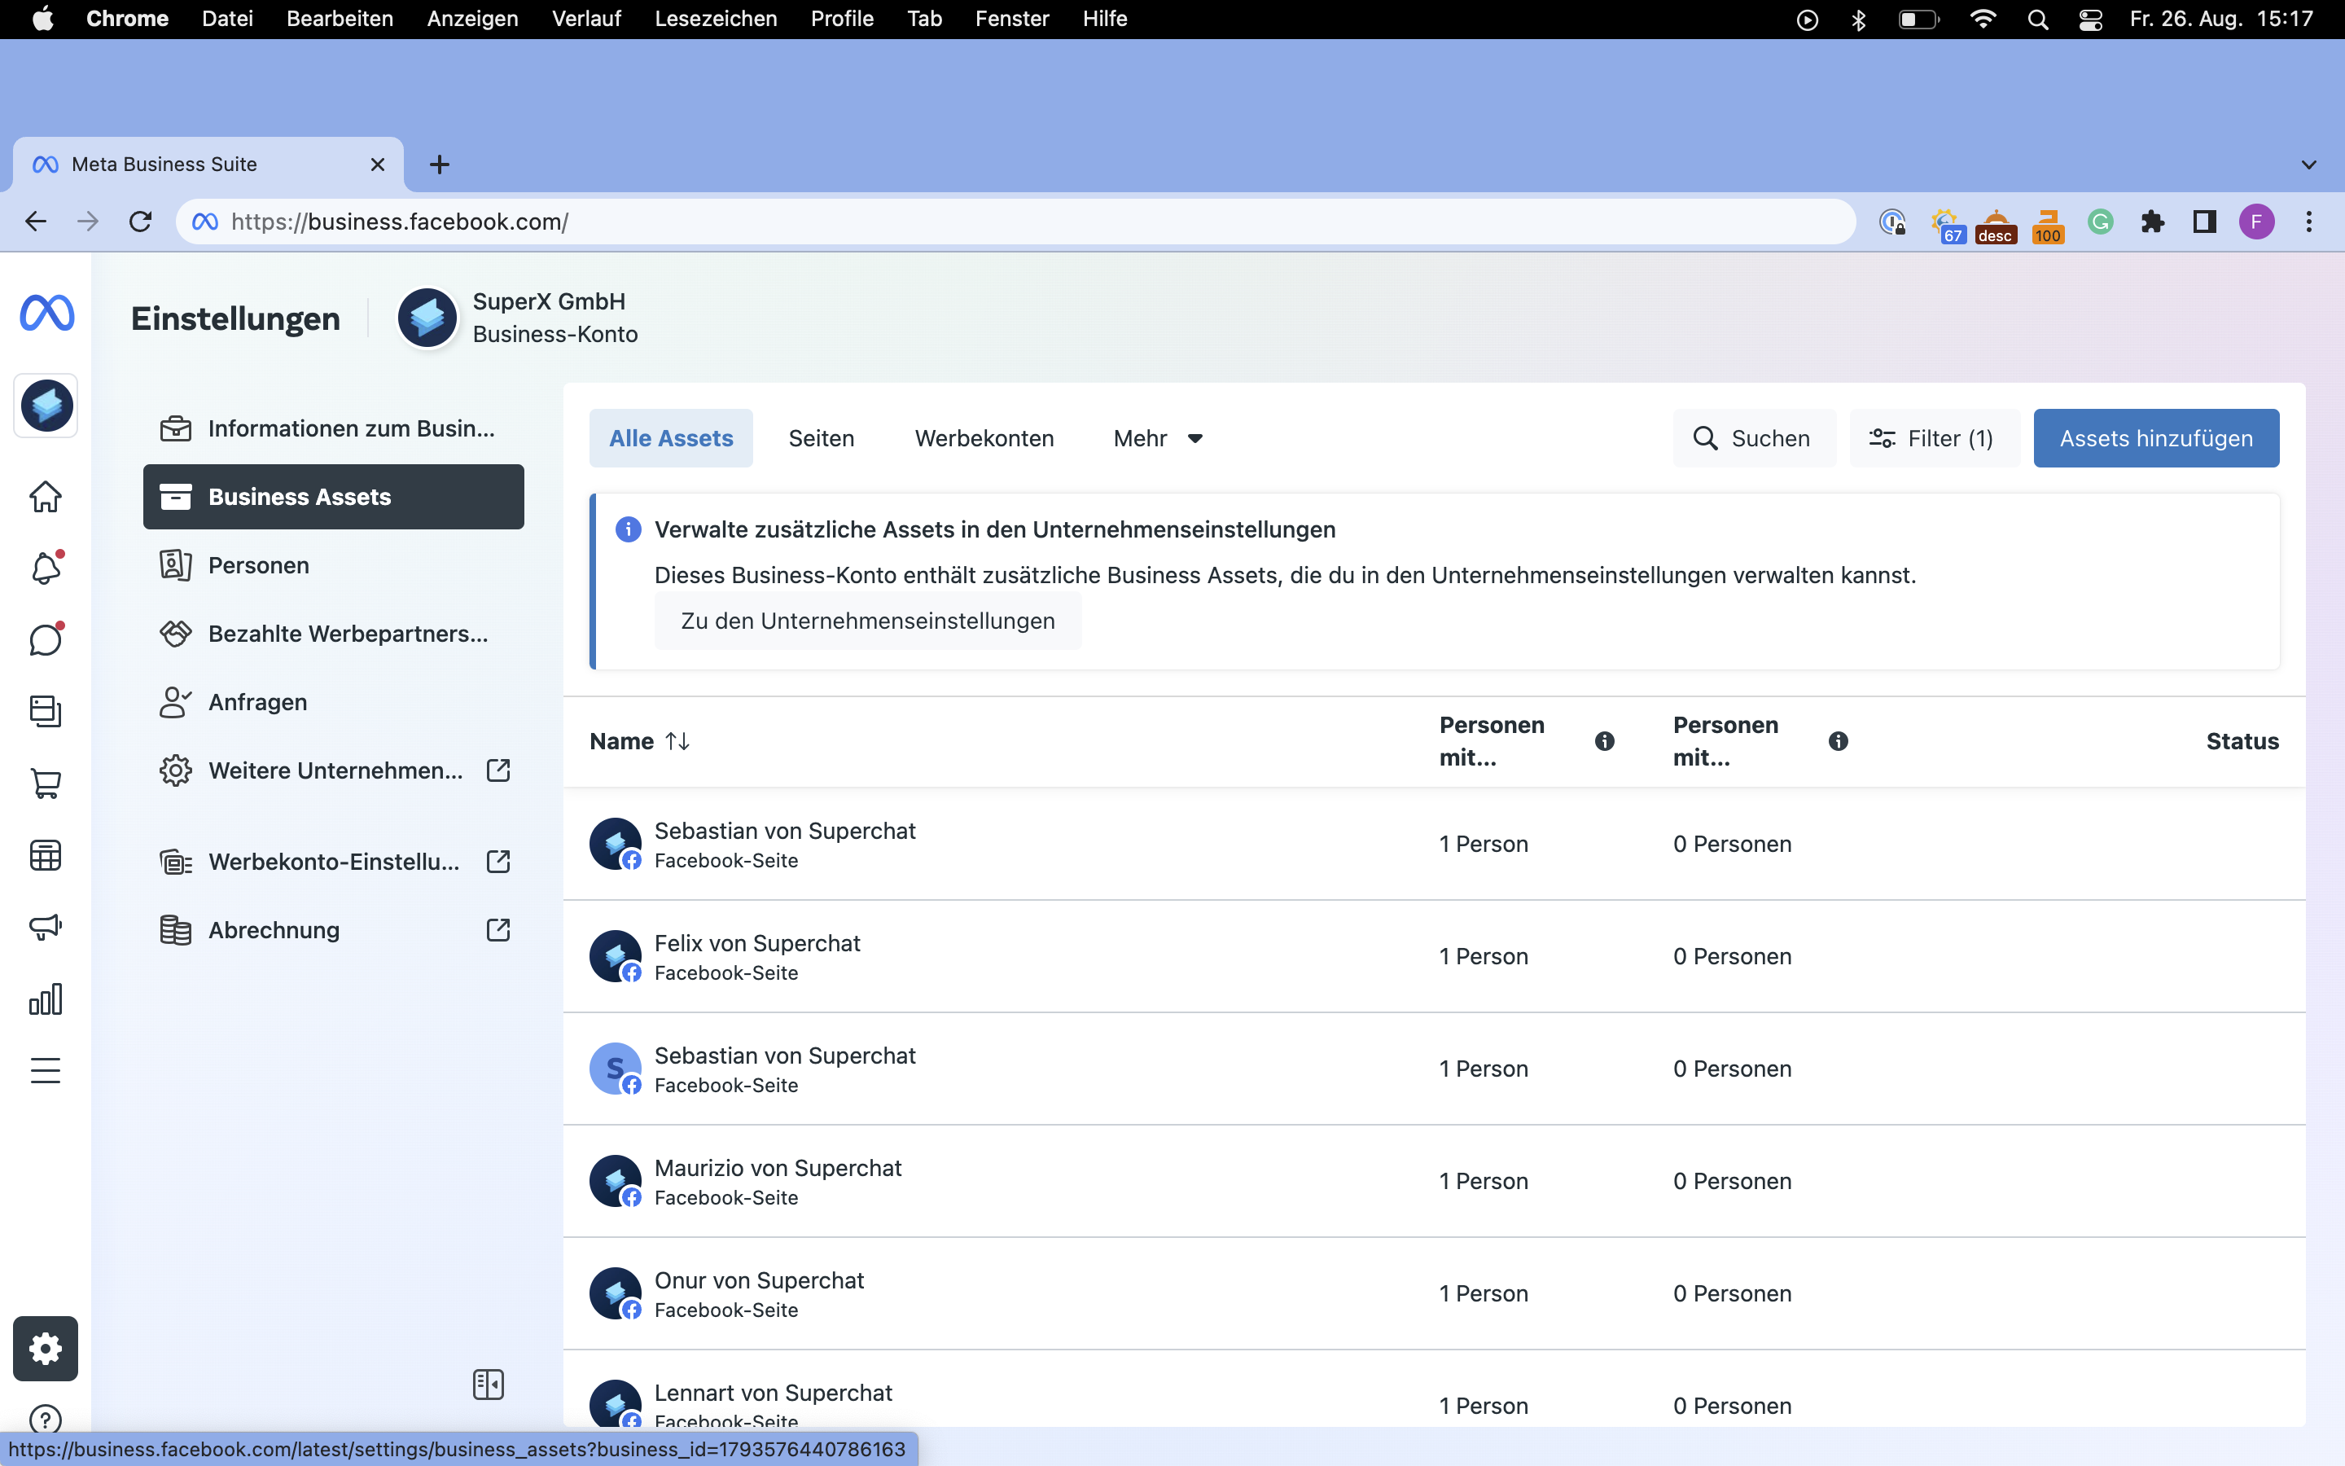Viewport: 2345px width, 1466px height.
Task: Open Abrechnung link in settings menu
Action: point(333,930)
